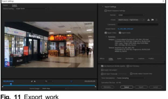The height and width of the screenshot is (99, 168).
Task: Open the Captions tab
Action: (x=141, y=58)
